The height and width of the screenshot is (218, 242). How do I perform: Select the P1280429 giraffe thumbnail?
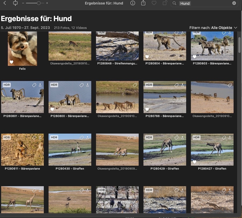tap(165, 150)
